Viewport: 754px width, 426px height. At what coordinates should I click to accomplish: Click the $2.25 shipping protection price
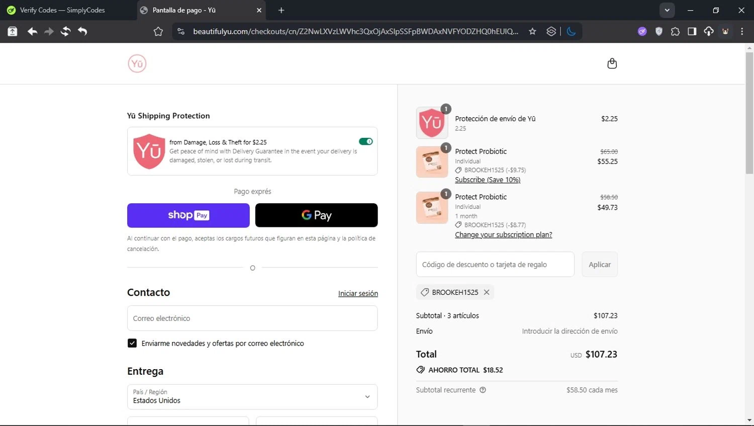pyautogui.click(x=609, y=119)
